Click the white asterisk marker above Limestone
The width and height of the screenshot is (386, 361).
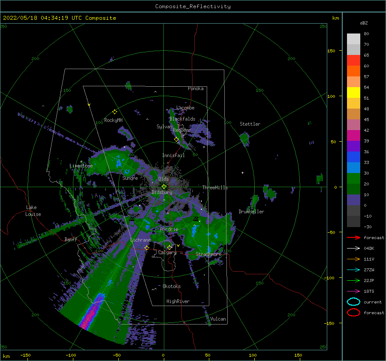pos(81,162)
